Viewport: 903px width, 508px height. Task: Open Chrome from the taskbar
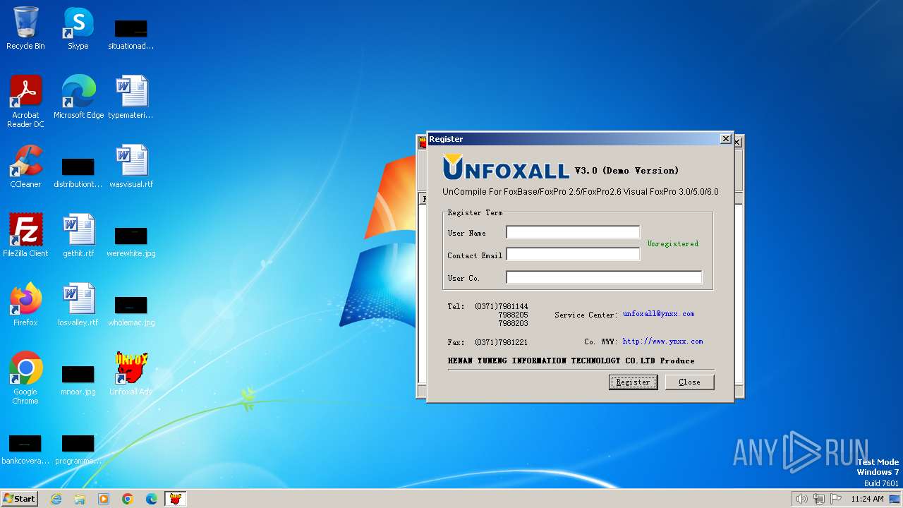click(128, 499)
